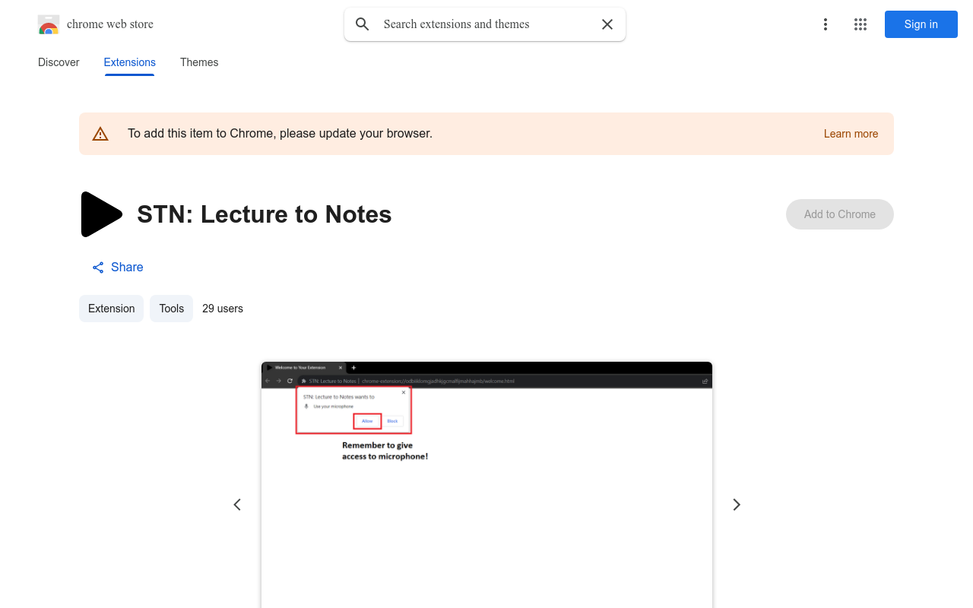Click the Sign in button

[921, 24]
